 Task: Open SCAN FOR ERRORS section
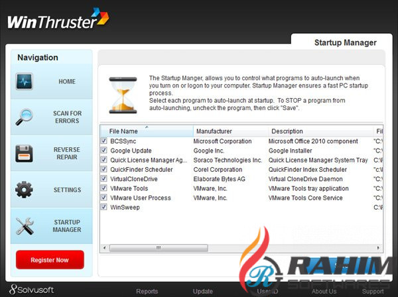click(x=52, y=117)
